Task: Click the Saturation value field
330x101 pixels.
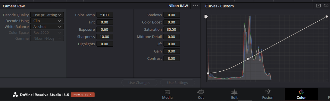Action: coord(171,30)
